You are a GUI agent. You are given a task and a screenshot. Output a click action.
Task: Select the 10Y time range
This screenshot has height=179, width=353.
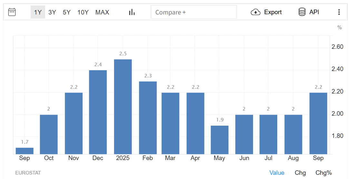(83, 12)
